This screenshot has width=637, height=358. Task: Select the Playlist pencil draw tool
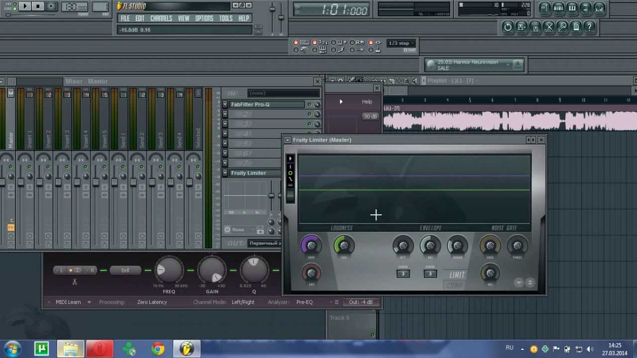[x=351, y=81]
